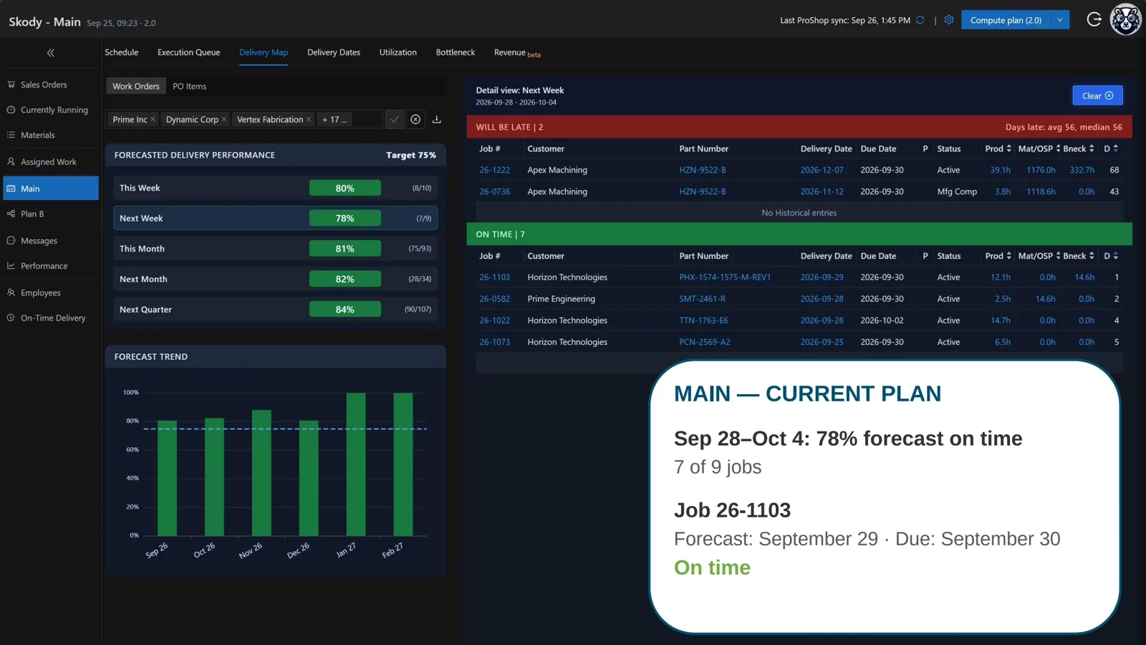Remove Dynamic Corp filter chip

[224, 119]
